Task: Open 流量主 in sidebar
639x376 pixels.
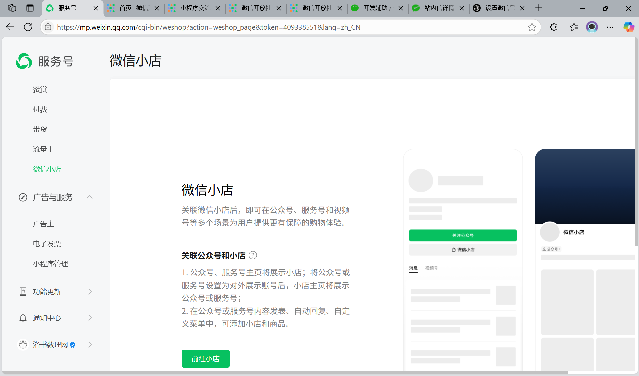Action: [43, 149]
